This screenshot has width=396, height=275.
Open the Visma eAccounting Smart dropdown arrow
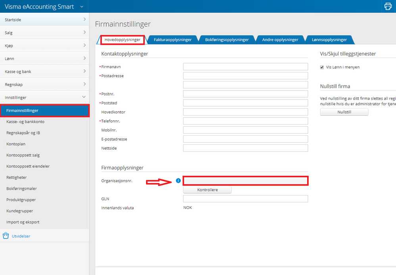pyautogui.click(x=82, y=7)
